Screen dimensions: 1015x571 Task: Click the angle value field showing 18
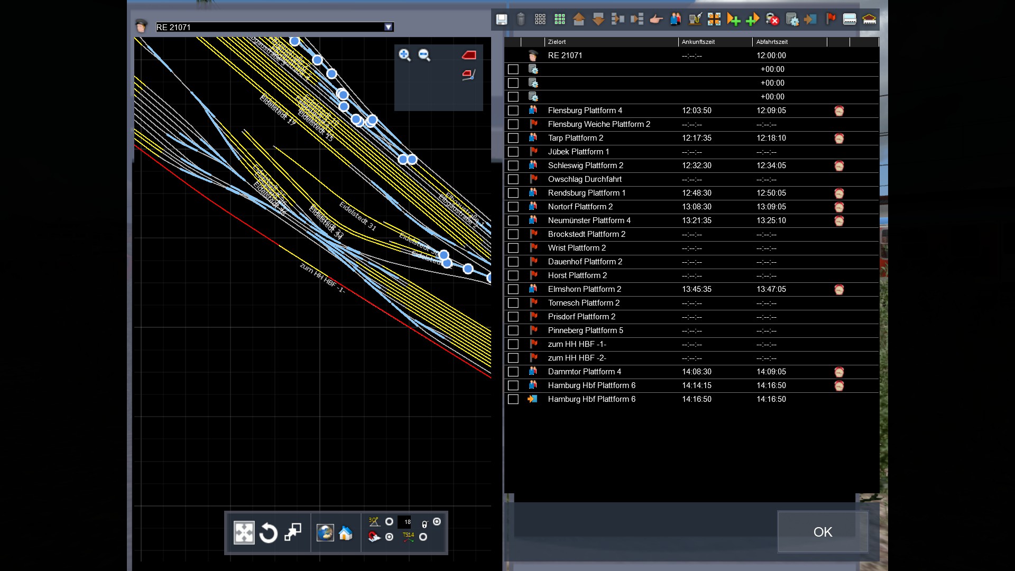(x=406, y=522)
